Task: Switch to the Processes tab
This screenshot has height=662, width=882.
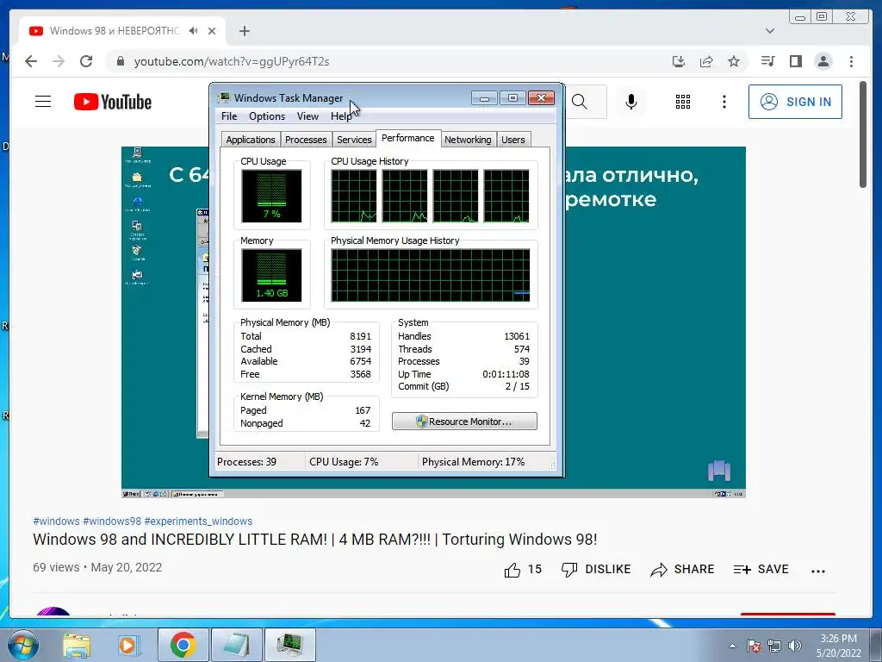Action: coord(306,140)
